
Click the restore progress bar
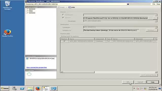(139, 4)
